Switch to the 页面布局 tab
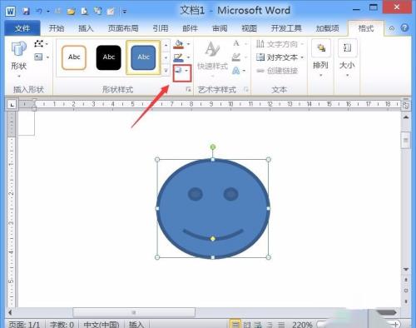Image resolution: width=416 pixels, height=328 pixels. pyautogui.click(x=123, y=28)
